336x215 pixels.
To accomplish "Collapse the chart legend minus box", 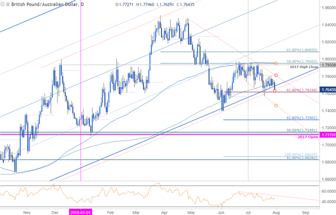I will coord(2,4).
